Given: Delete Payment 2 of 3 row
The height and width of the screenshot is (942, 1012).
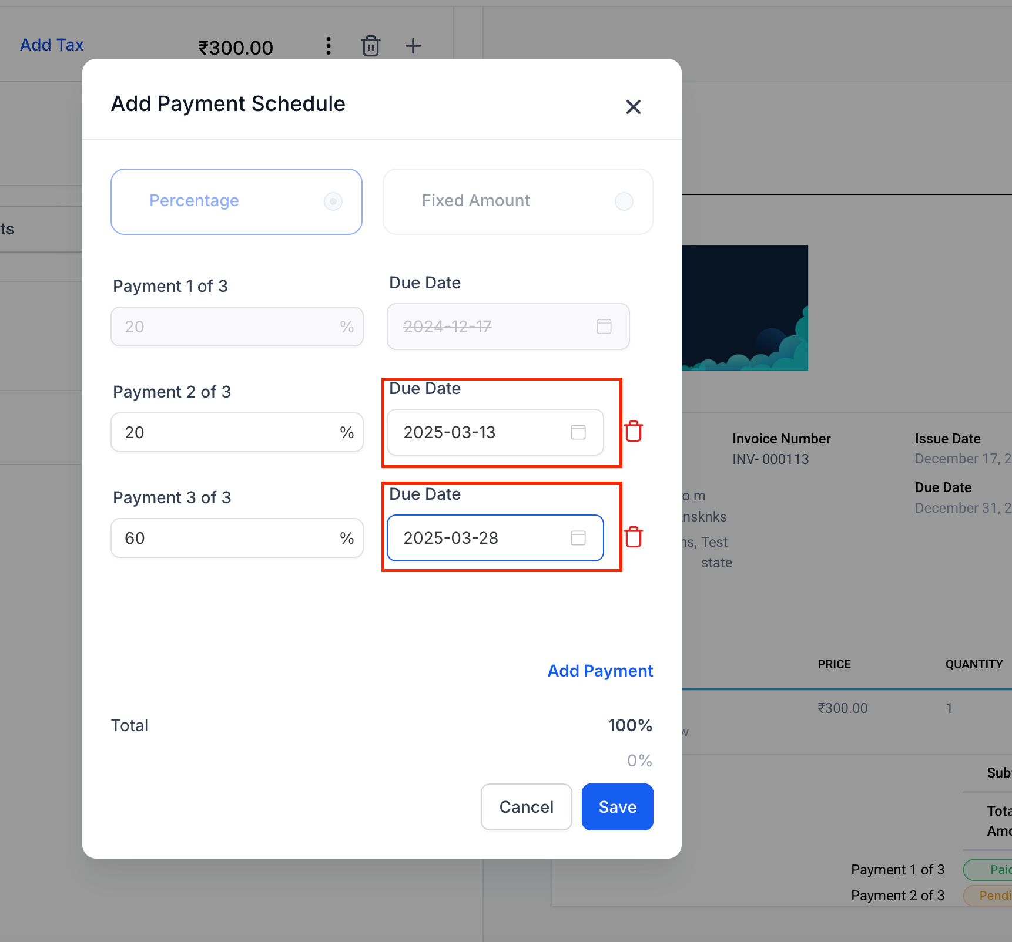Looking at the screenshot, I should [x=634, y=432].
